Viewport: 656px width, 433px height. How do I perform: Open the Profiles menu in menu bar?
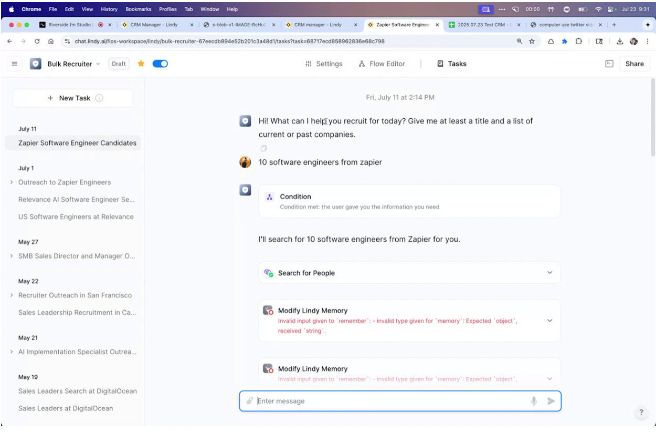pos(168,9)
